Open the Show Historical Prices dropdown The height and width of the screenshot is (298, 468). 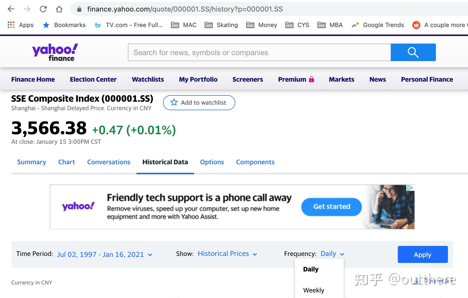coord(227,254)
